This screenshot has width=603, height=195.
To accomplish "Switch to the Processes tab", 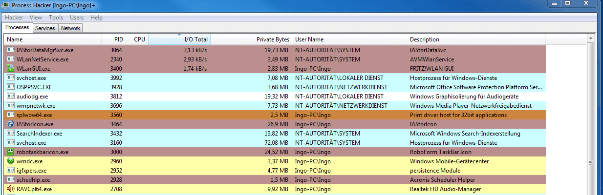I will click(17, 28).
